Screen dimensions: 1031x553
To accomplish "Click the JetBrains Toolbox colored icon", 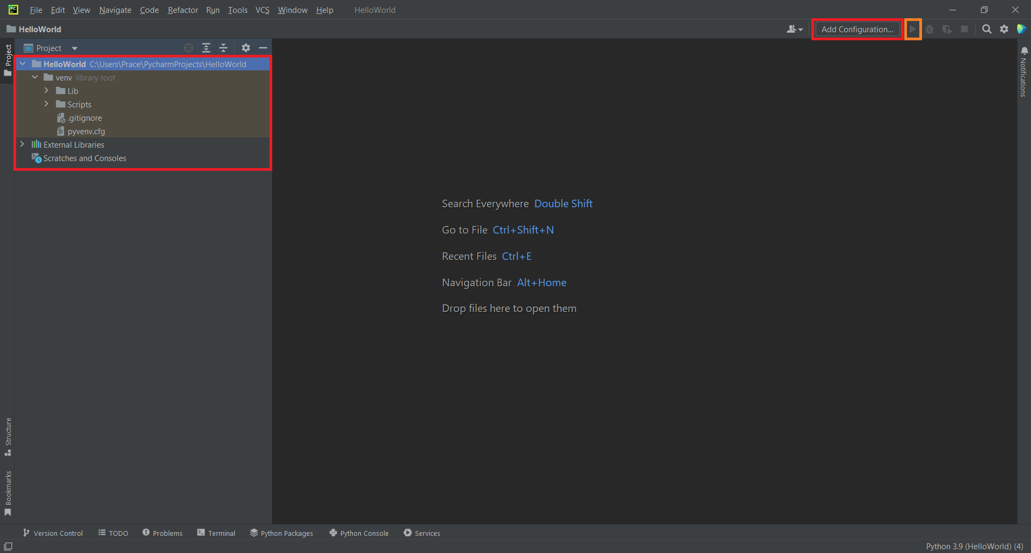I will click(1021, 29).
